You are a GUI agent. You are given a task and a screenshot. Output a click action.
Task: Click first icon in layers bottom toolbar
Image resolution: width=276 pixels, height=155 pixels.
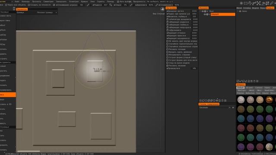click(x=238, y=81)
